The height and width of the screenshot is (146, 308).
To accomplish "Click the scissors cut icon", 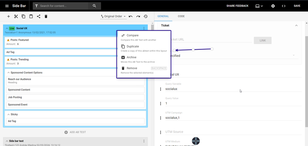I will click(16, 17).
